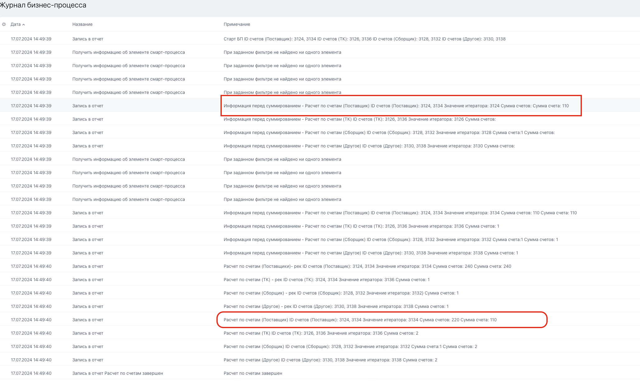Select note Расчет по счетам (ТК) Сумма счетов: 2
Image resolution: width=640 pixels, height=381 pixels.
click(321, 333)
